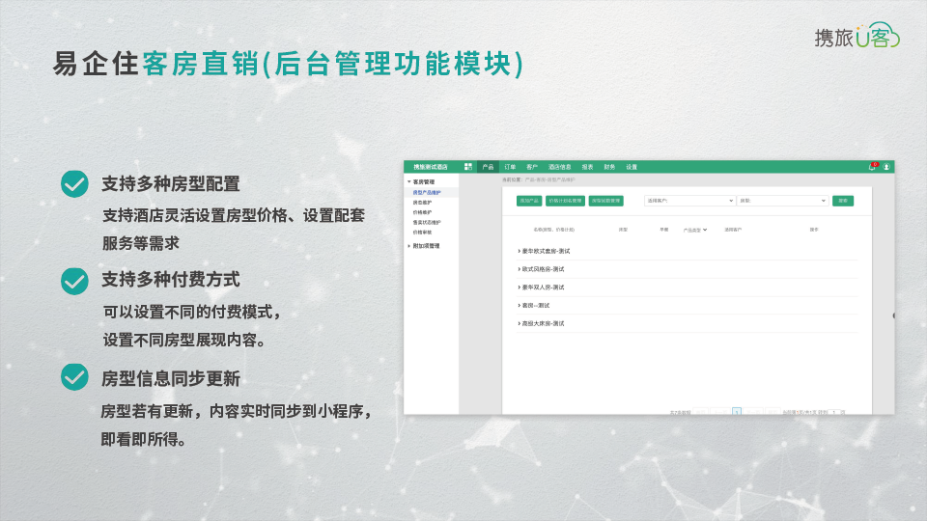927x521 pixels.
Task: Select 房型产品维护 in the sidebar
Action: coord(427,193)
